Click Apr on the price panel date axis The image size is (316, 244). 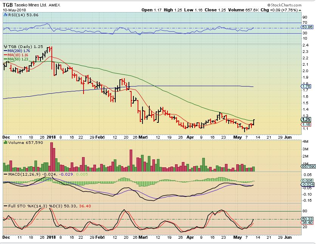click(x=190, y=137)
